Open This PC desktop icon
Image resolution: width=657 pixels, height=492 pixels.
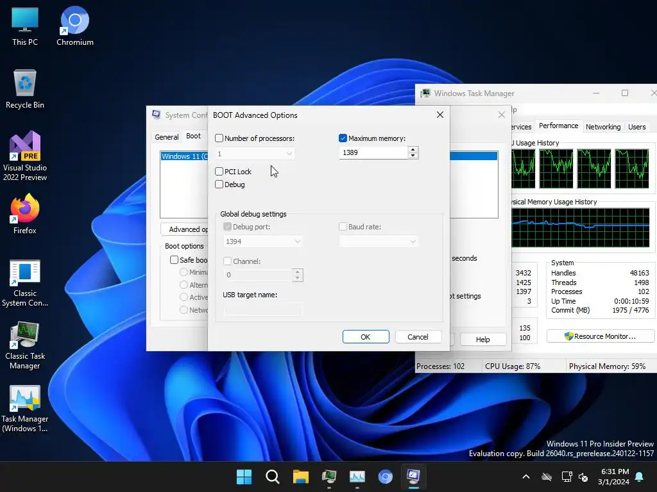(25, 26)
